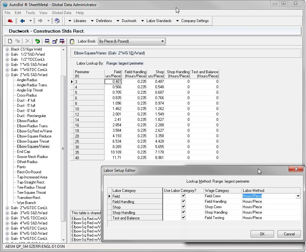Click the green undo arrow icon
Viewport: 306px width, 252px height.
[x=37, y=41]
